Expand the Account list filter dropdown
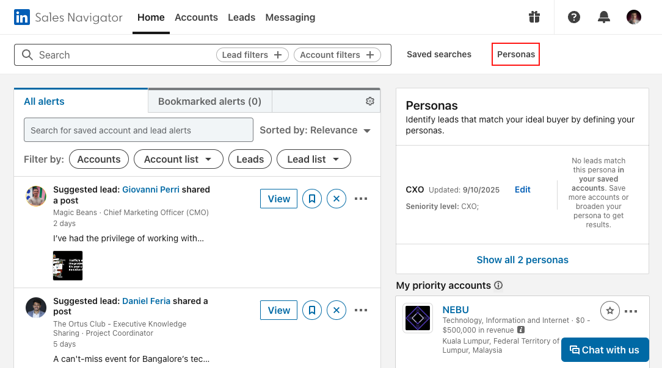 178,159
